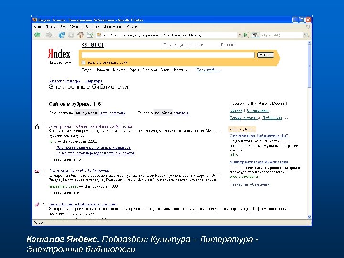The image size is (344, 258).
Task: Click the Yandex logo
Action: point(59,54)
